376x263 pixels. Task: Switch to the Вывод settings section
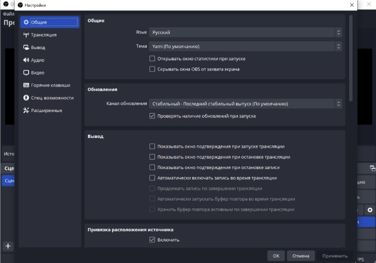pyautogui.click(x=50, y=47)
